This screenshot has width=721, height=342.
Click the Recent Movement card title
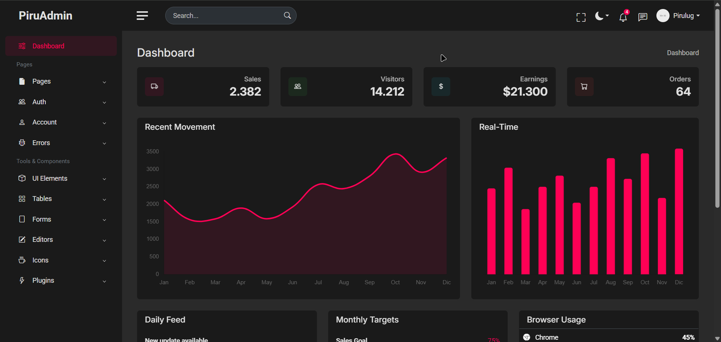[180, 127]
